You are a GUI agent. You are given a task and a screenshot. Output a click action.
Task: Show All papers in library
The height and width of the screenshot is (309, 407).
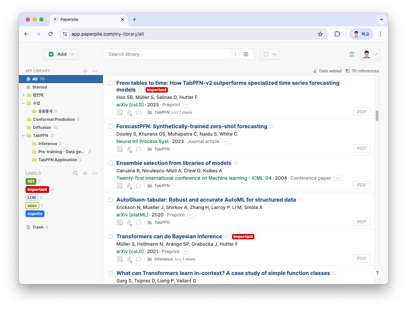point(61,79)
